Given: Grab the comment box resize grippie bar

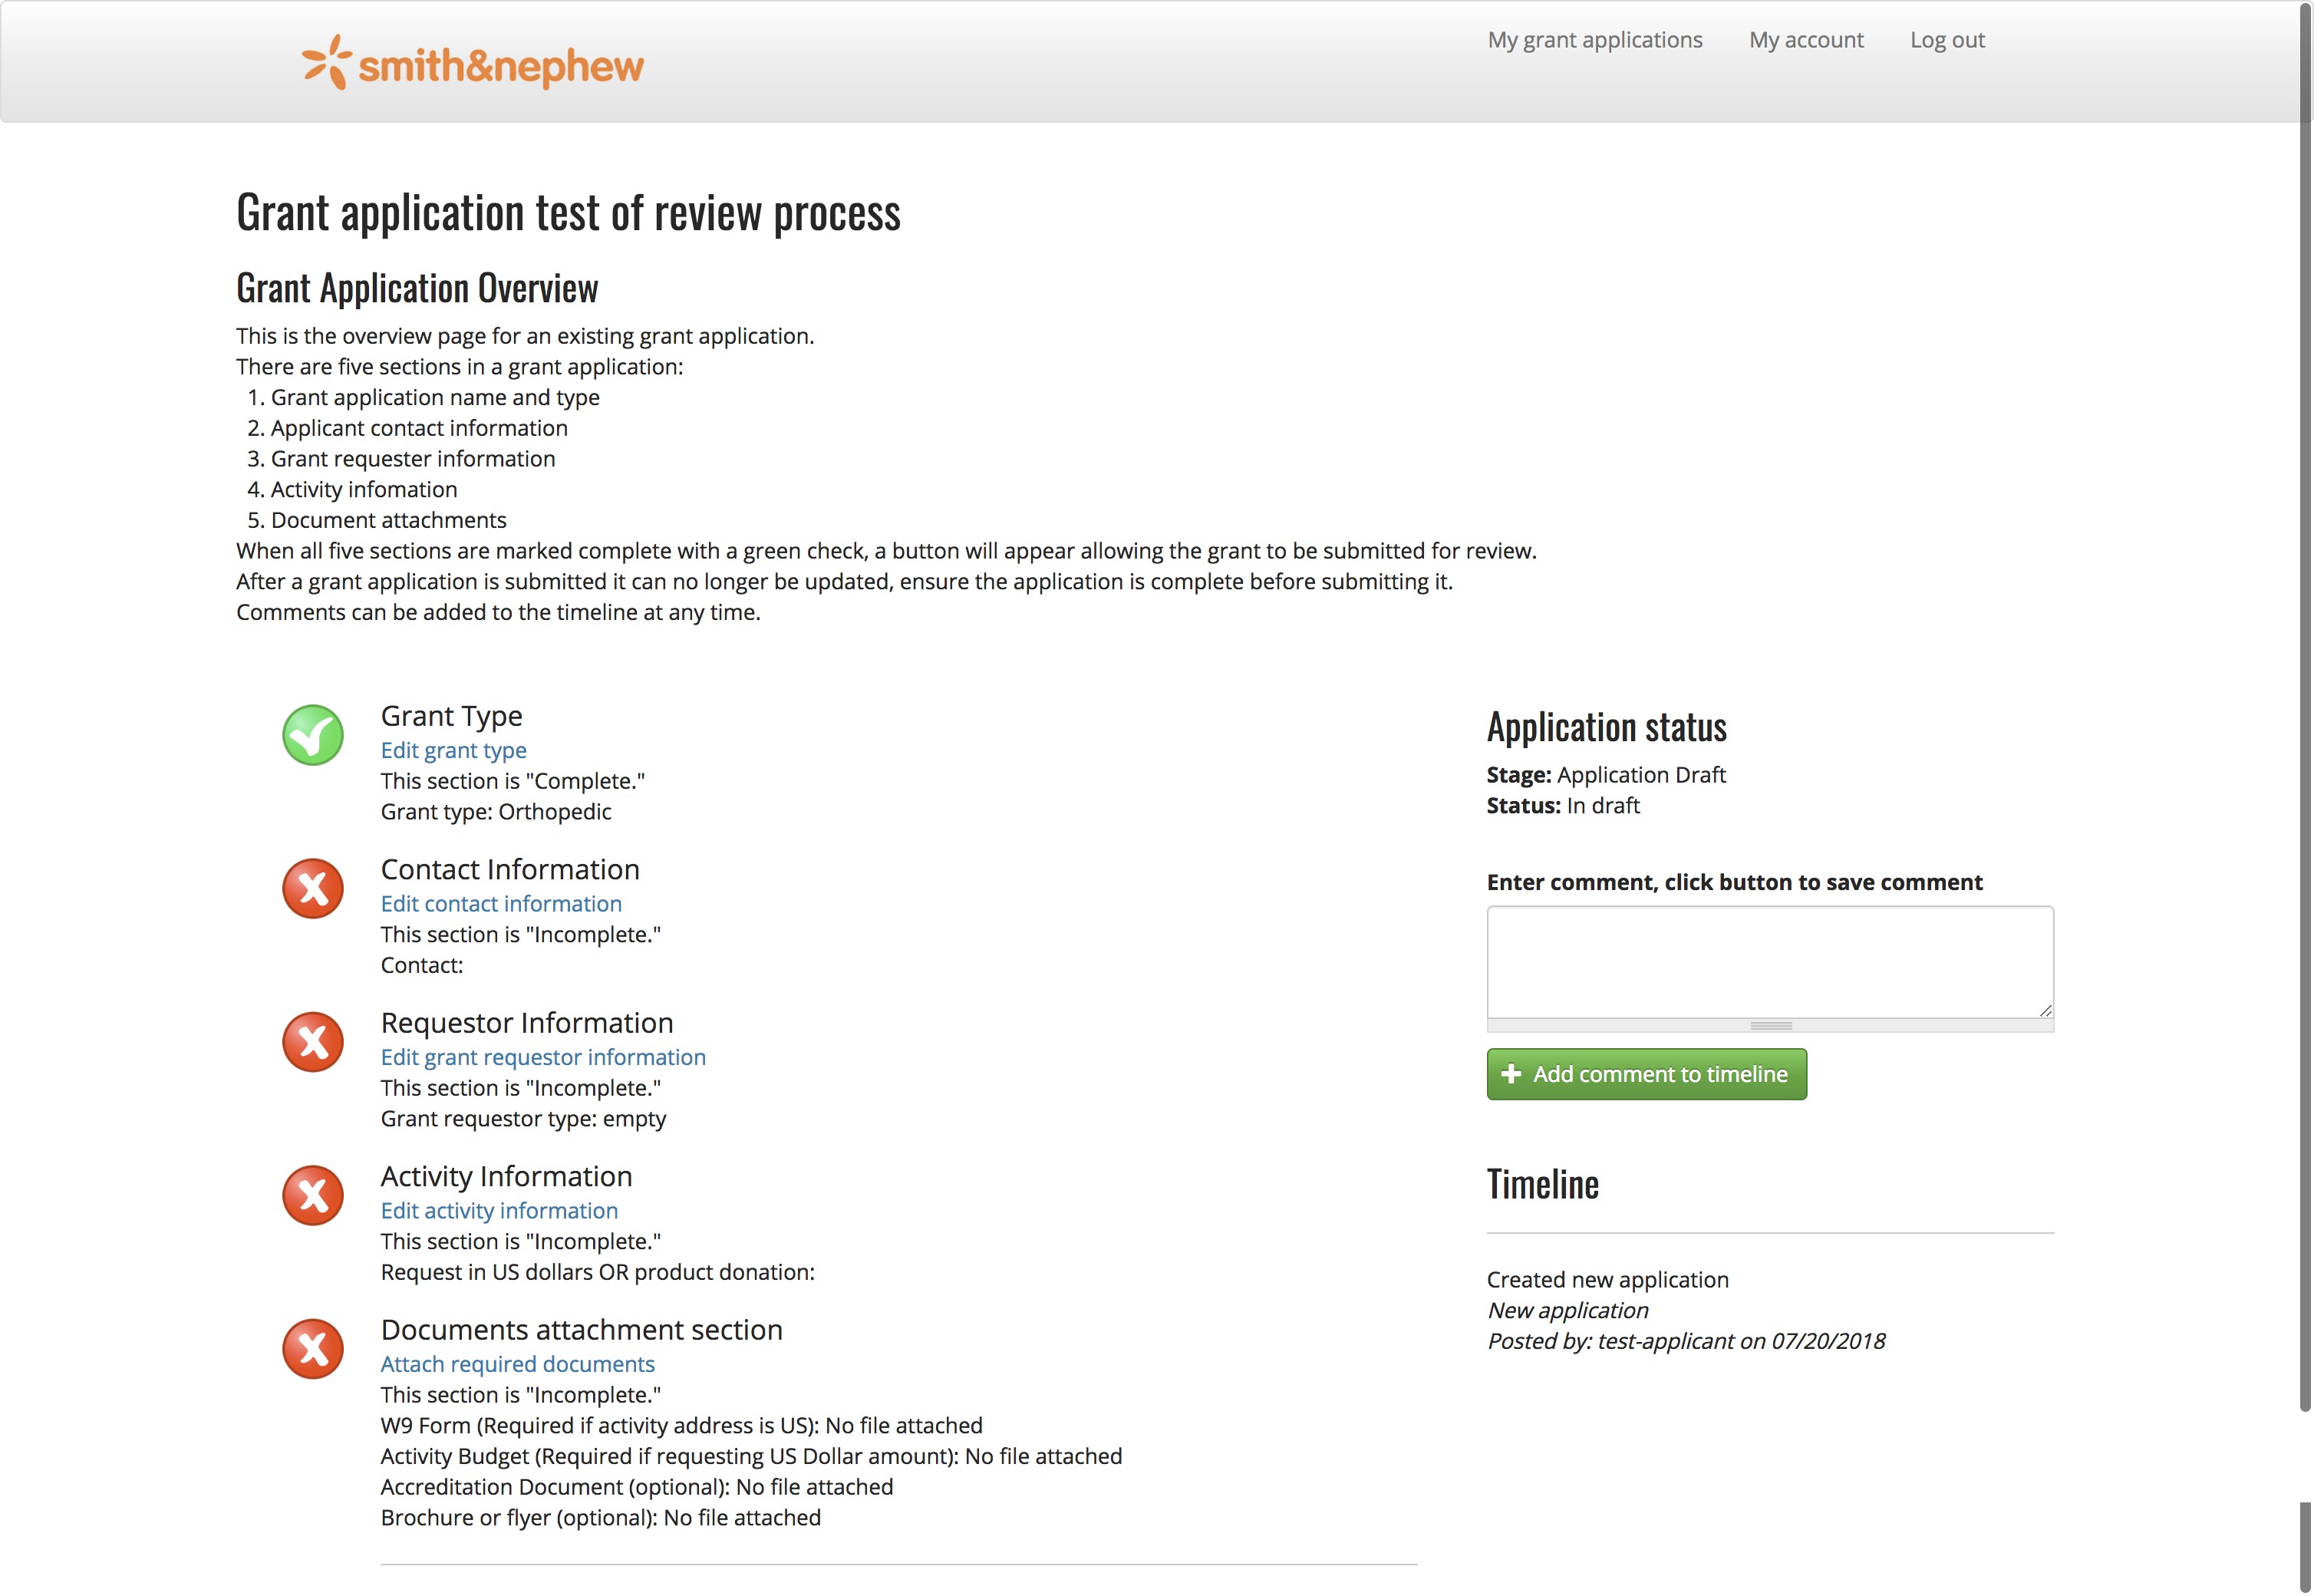Looking at the screenshot, I should tap(1770, 1026).
